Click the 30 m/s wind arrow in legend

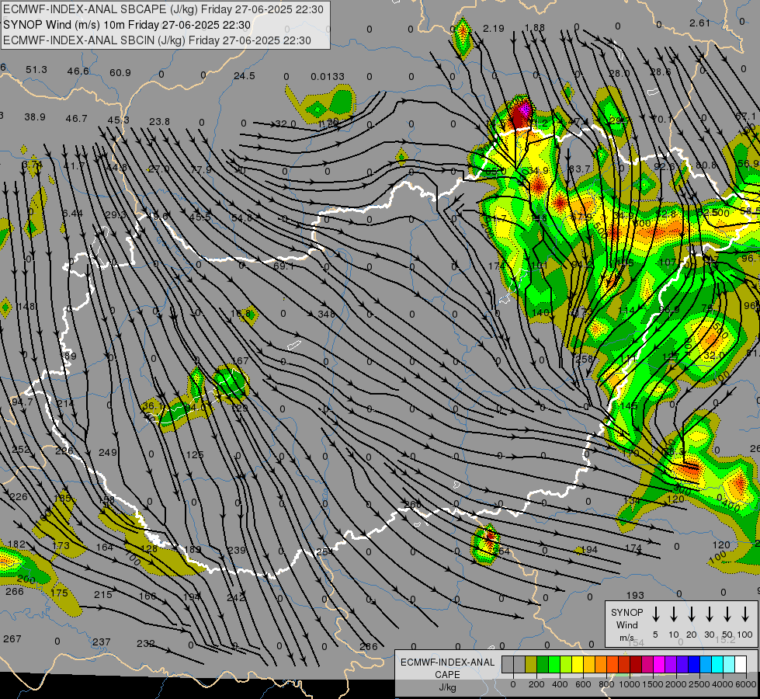coord(709,614)
